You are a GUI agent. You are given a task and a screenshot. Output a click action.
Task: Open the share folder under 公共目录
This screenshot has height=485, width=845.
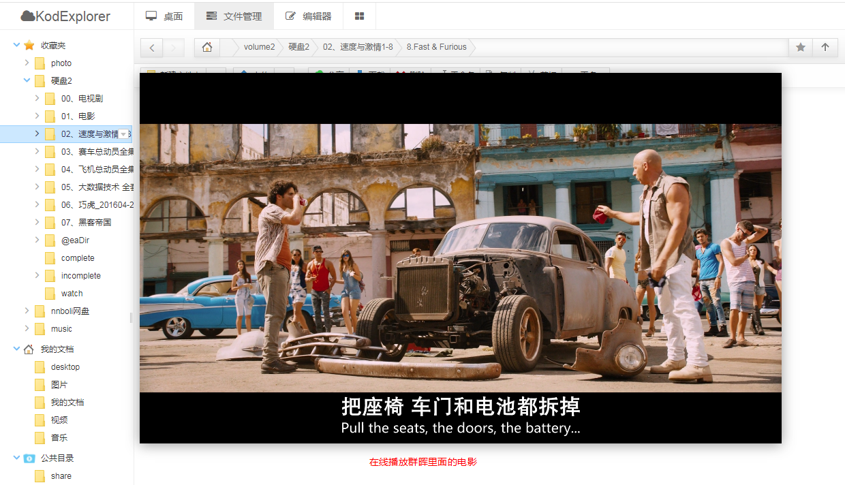61,475
